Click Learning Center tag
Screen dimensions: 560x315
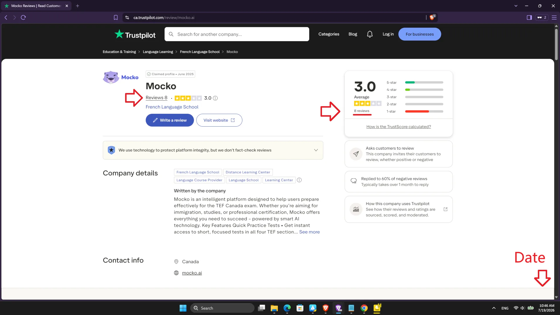click(x=279, y=180)
